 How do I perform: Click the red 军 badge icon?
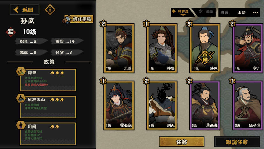click(x=11, y=32)
